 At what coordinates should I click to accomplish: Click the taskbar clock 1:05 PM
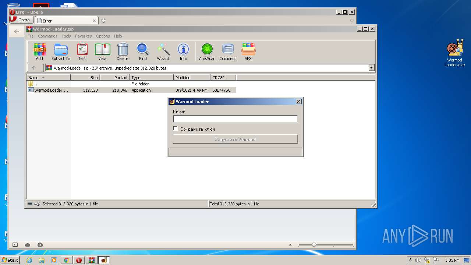(452, 260)
